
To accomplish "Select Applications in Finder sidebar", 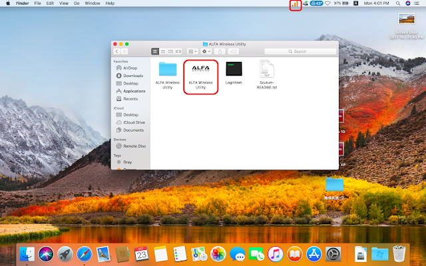I will 134,91.
